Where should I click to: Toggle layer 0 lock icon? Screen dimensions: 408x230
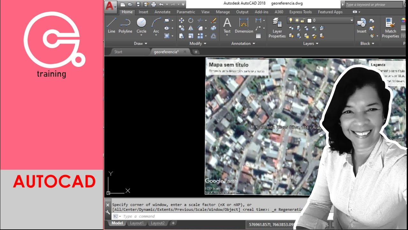click(303, 20)
